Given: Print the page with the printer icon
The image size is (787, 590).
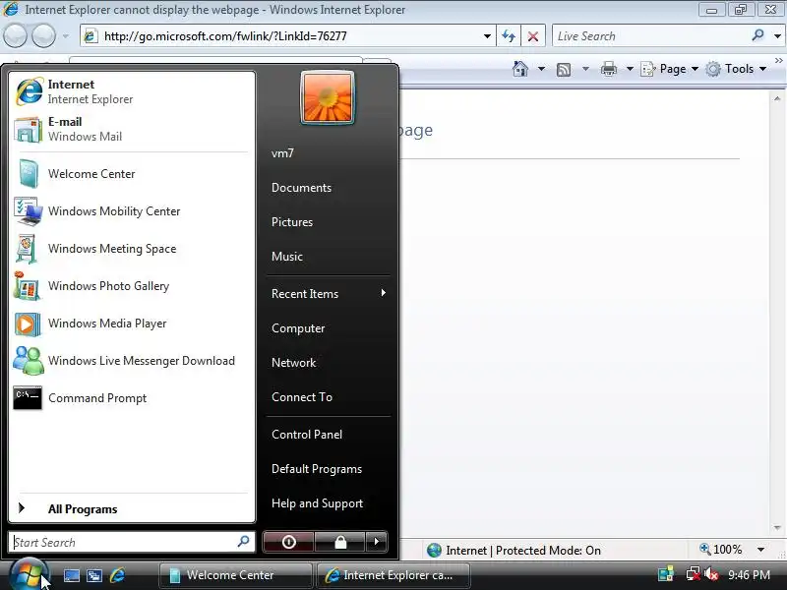Looking at the screenshot, I should (x=609, y=69).
